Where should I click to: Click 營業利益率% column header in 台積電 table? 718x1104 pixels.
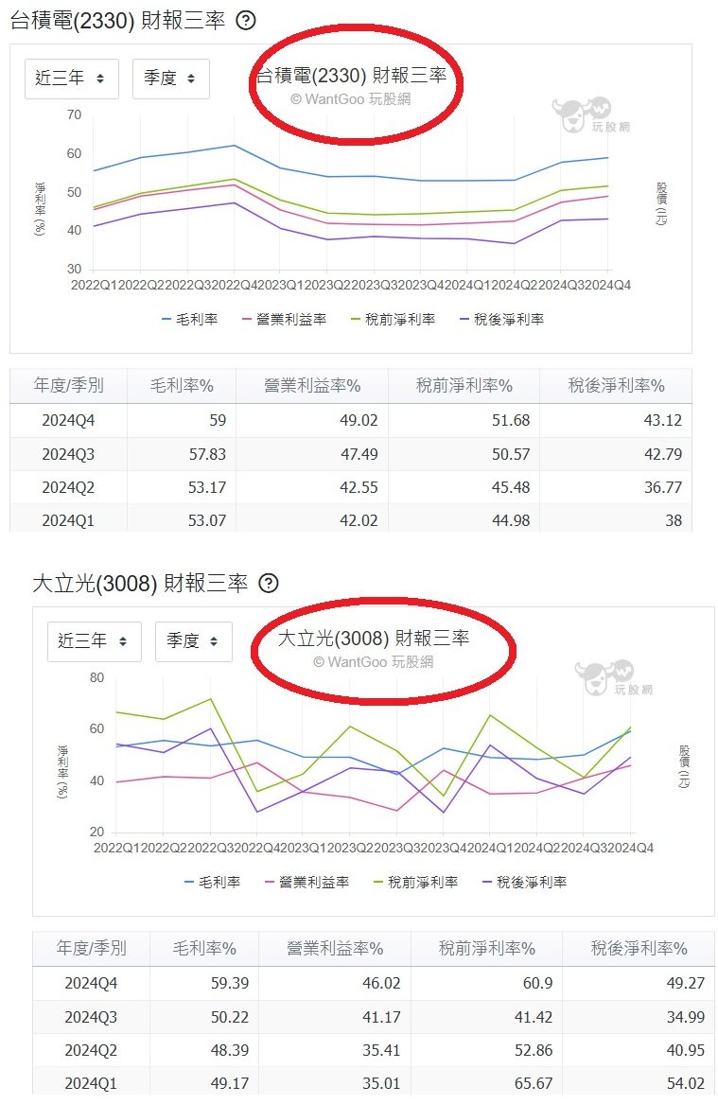pyautogui.click(x=312, y=385)
